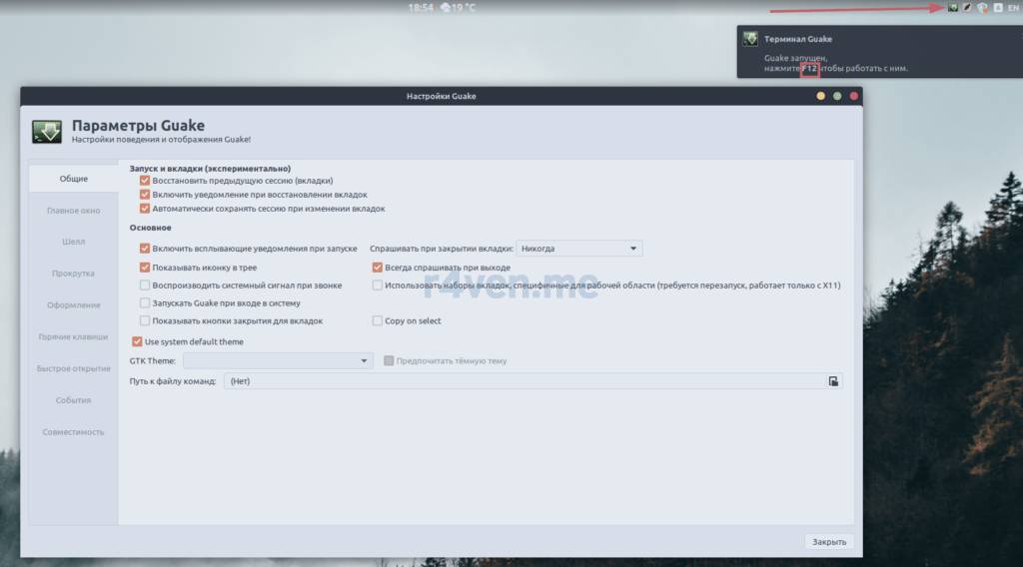Uncheck 'Use system default theme' option
Image resolution: width=1023 pixels, height=567 pixels.
pyautogui.click(x=137, y=341)
